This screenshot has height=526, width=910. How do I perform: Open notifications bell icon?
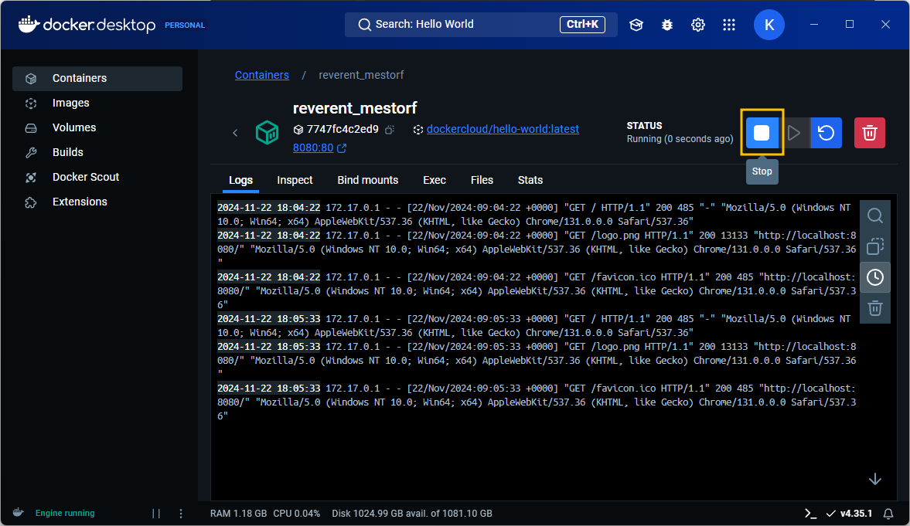(888, 513)
